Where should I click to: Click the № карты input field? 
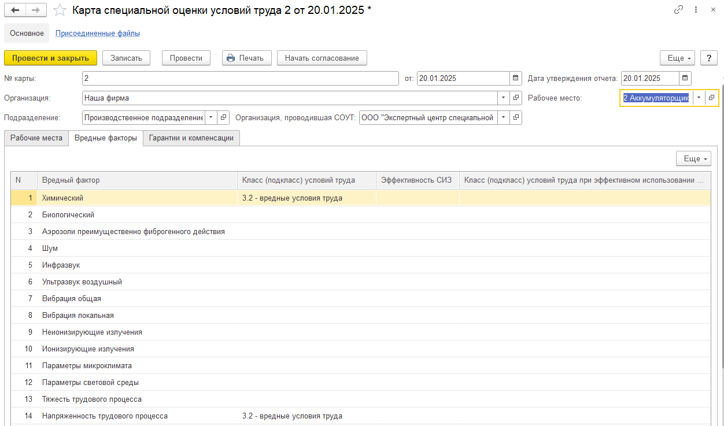[240, 79]
